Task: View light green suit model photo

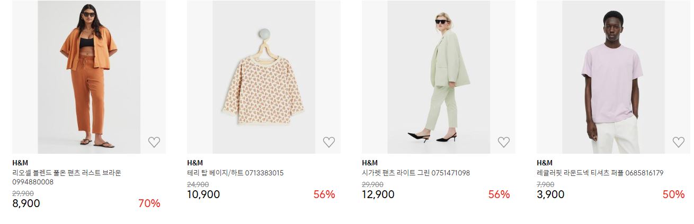Action: point(439,77)
